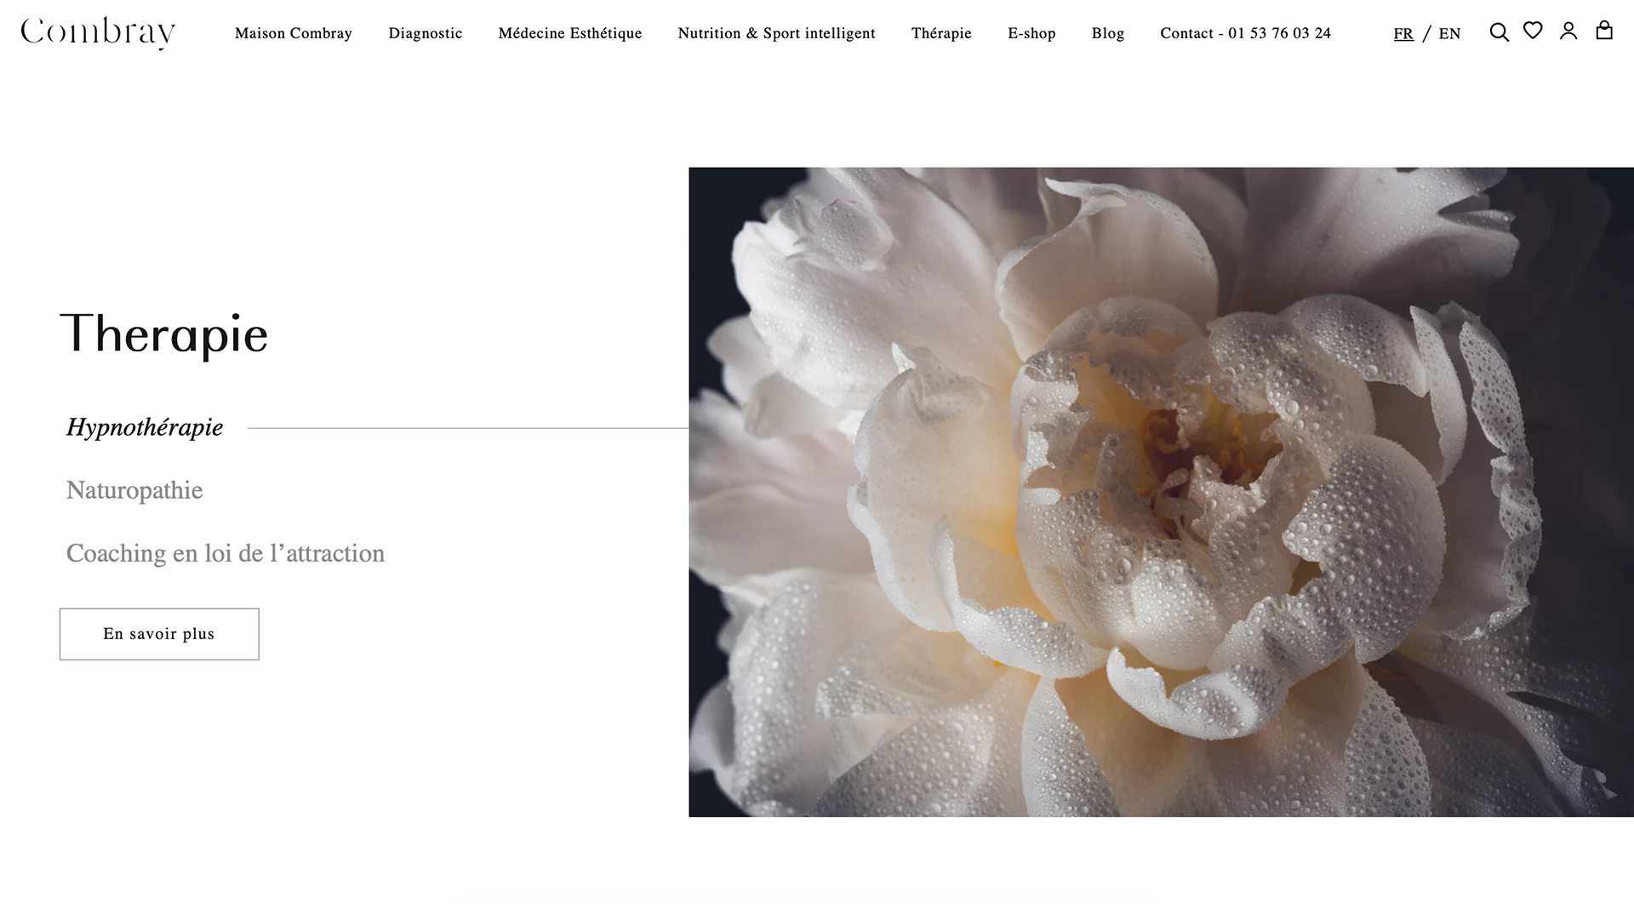Open the user account icon
The image size is (1634, 919).
tap(1568, 31)
